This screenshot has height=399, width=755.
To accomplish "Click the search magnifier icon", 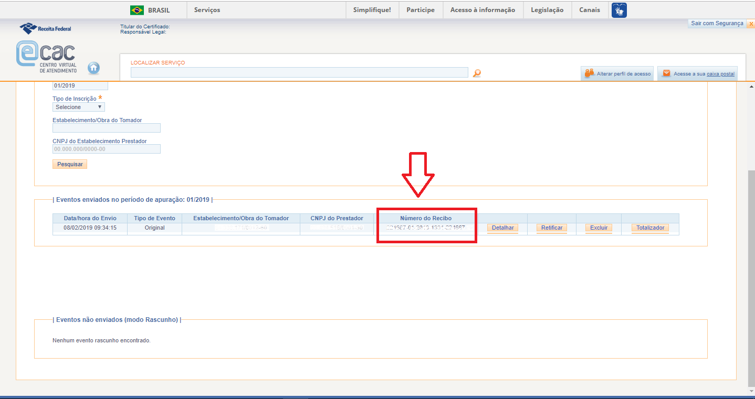I will pos(477,73).
